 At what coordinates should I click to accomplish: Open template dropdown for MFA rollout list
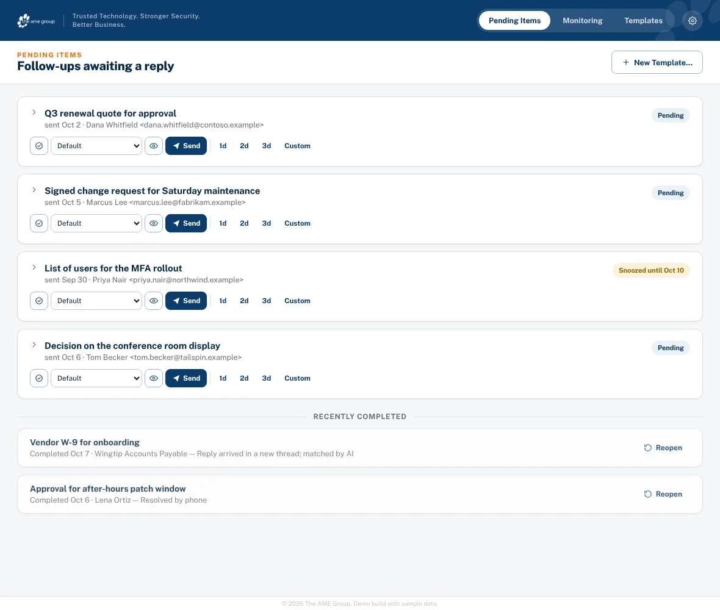[96, 301]
